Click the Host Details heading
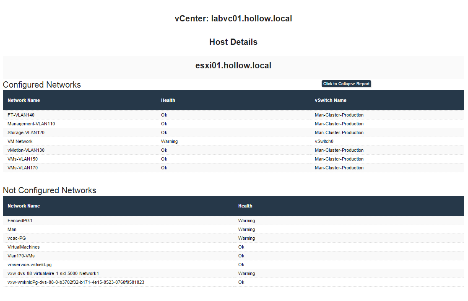 [x=233, y=42]
